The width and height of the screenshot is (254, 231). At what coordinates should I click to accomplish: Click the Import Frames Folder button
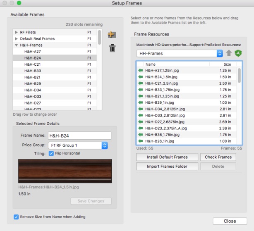[x=167, y=167]
